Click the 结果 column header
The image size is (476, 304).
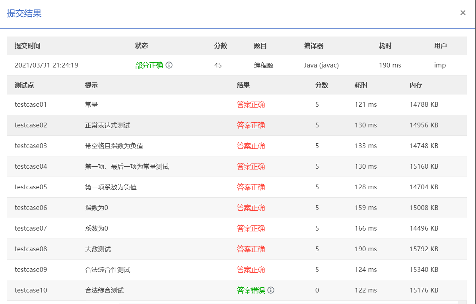click(243, 85)
